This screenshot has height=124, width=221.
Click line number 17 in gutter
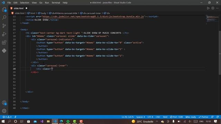pos(14,33)
